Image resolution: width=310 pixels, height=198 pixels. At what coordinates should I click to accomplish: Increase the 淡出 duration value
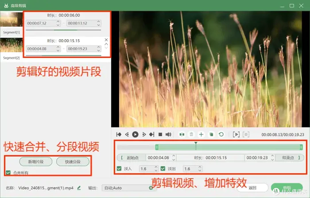click(x=200, y=167)
